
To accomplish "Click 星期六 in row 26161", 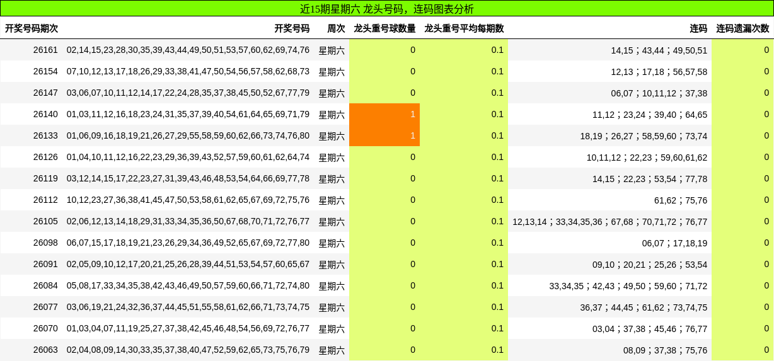I will [332, 50].
